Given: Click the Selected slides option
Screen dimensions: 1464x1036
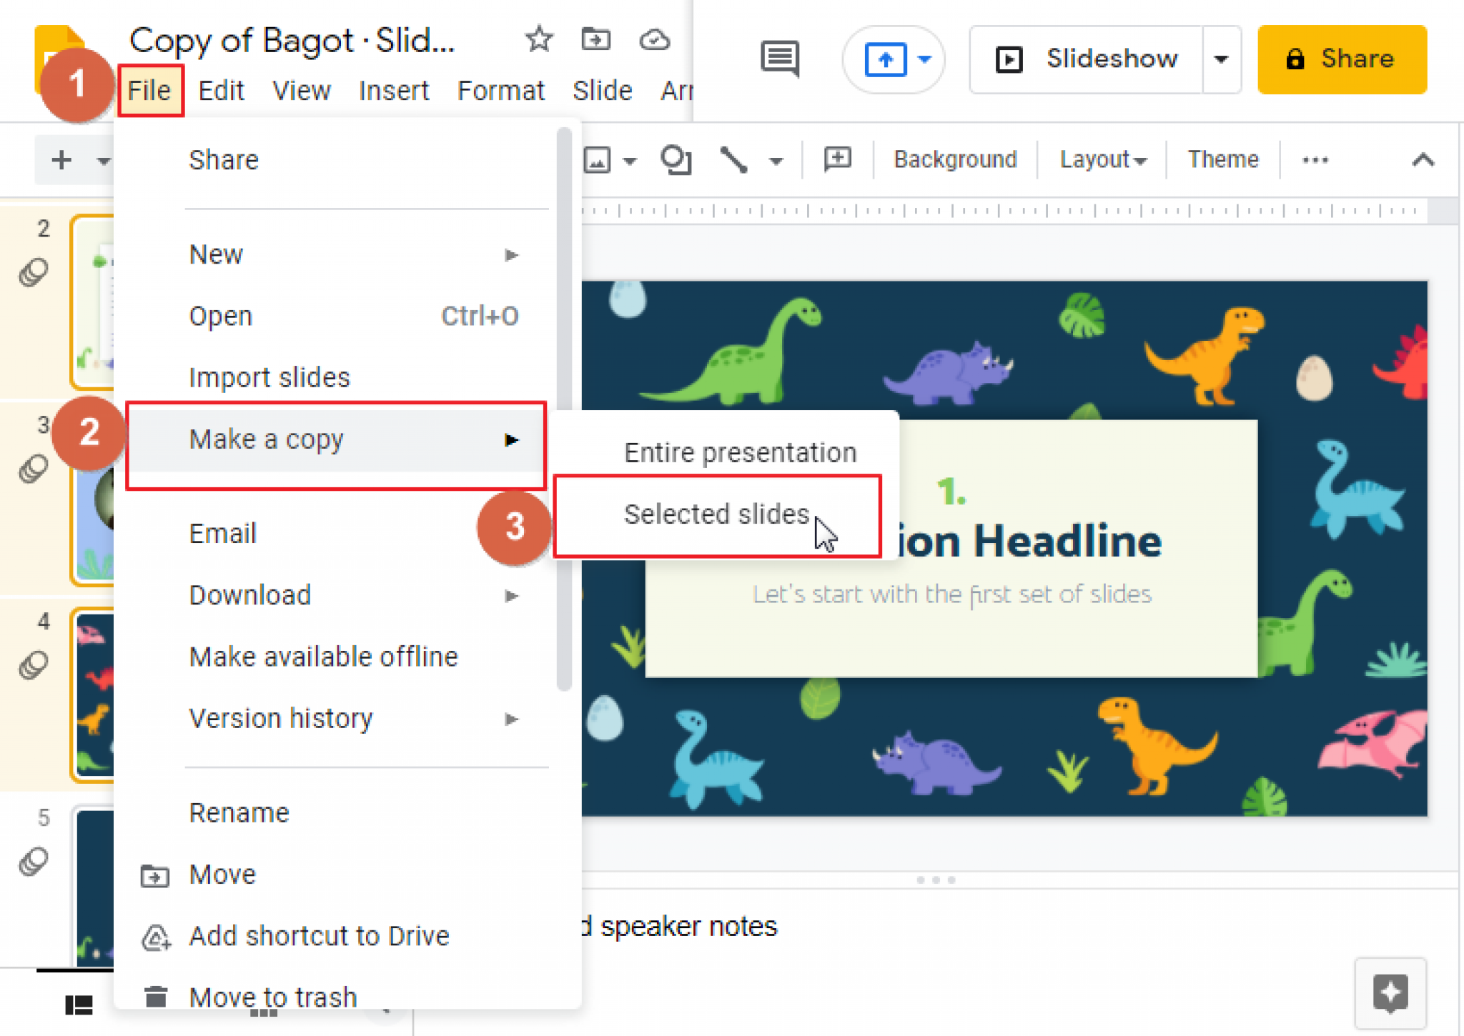Looking at the screenshot, I should [718, 514].
